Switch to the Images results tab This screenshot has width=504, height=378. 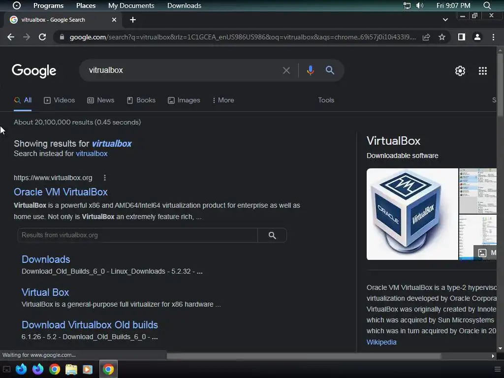tap(184, 100)
